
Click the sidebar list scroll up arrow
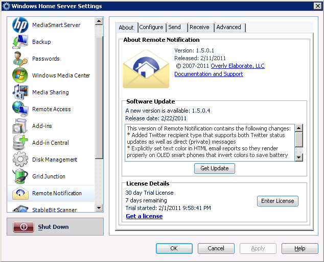click(99, 21)
